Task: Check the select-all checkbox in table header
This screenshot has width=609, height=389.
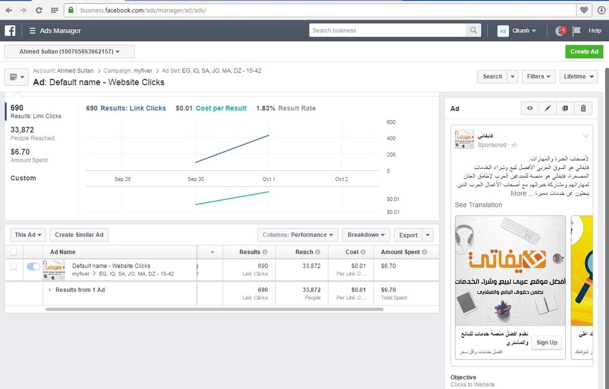Action: (x=14, y=252)
